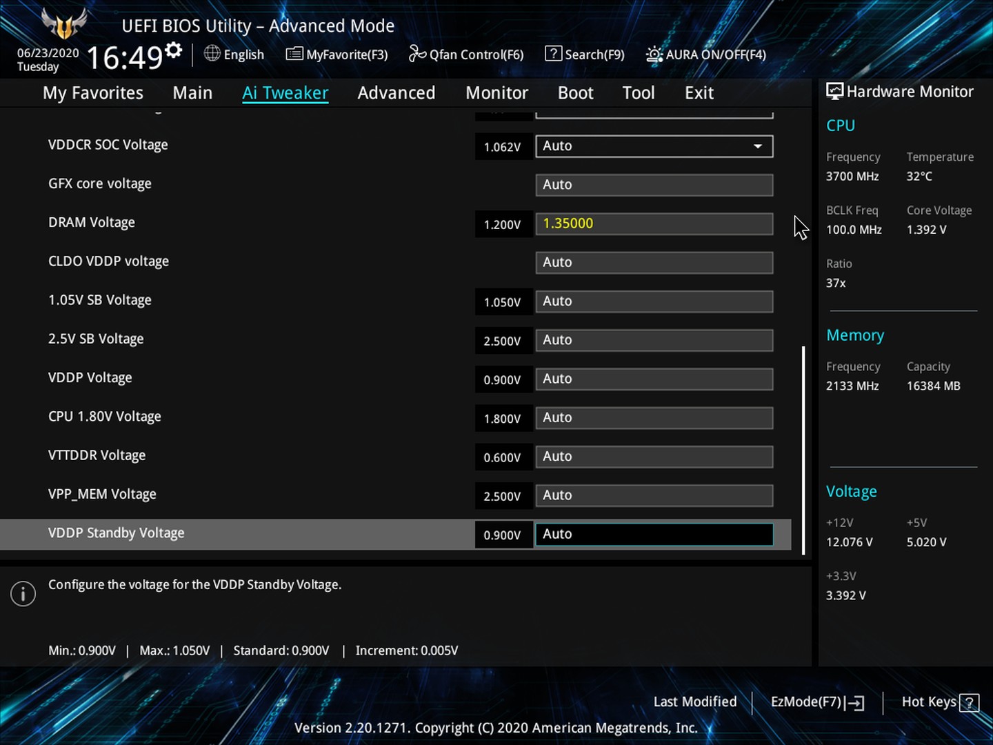
Task: Click the EzMode(F7) button label
Action: click(806, 702)
